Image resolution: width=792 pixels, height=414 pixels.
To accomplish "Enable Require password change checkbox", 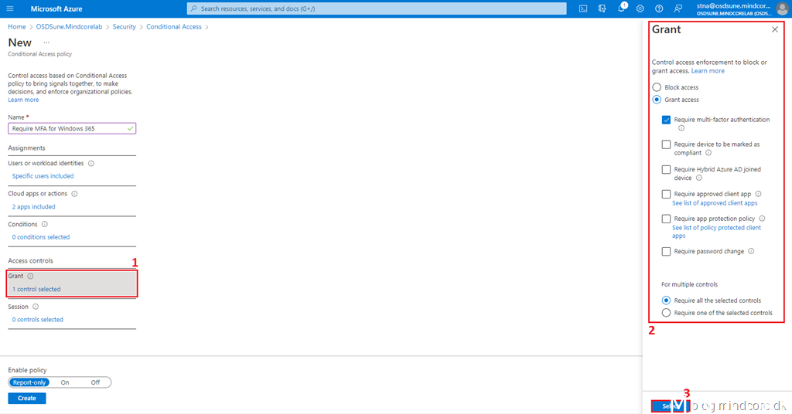I will [x=666, y=251].
